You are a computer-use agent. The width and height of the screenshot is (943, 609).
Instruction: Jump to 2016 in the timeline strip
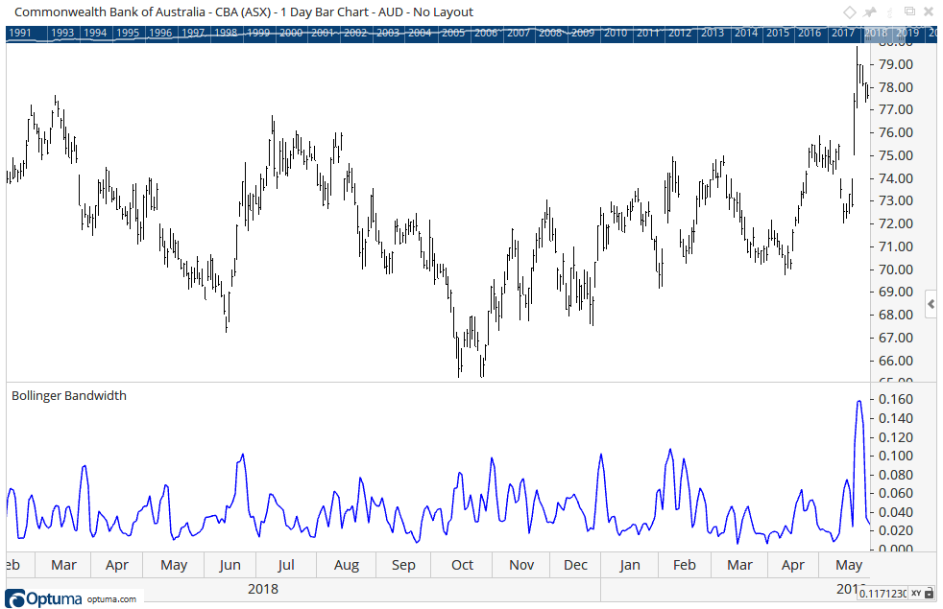(x=810, y=33)
